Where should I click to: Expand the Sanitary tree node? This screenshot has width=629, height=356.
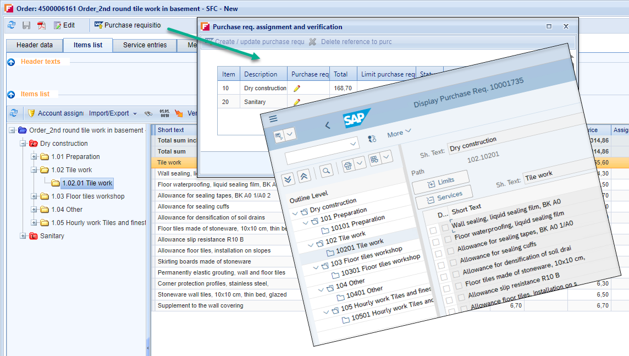[23, 236]
